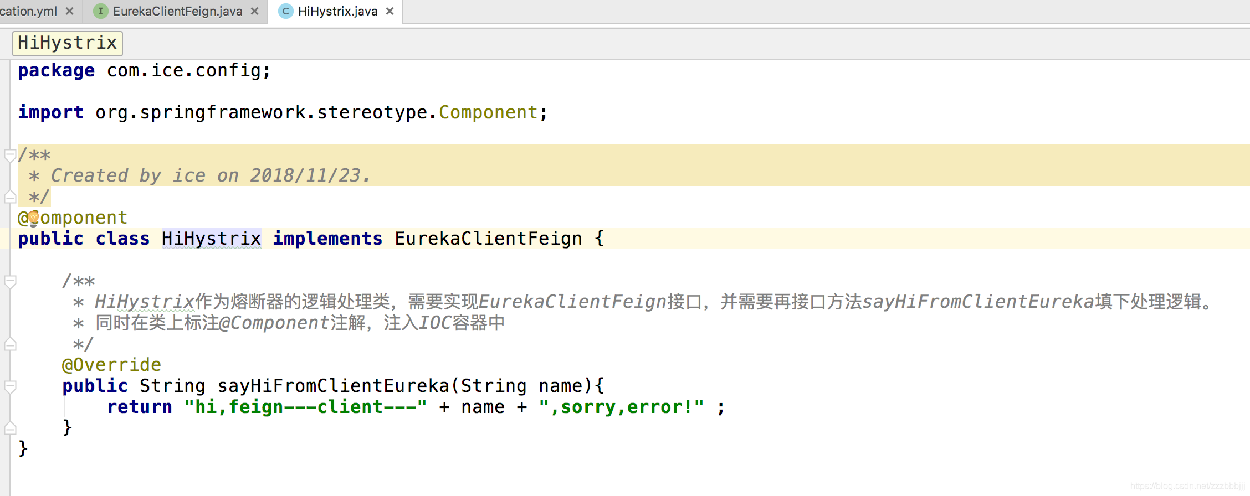Click the interface icon on EurekaClientFeign.java tab
The width and height of the screenshot is (1250, 496).
101,11
